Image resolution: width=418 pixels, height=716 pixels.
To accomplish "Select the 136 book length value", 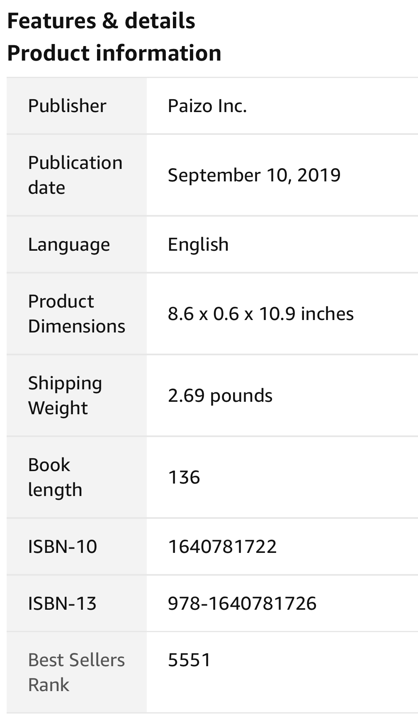I will 184,477.
